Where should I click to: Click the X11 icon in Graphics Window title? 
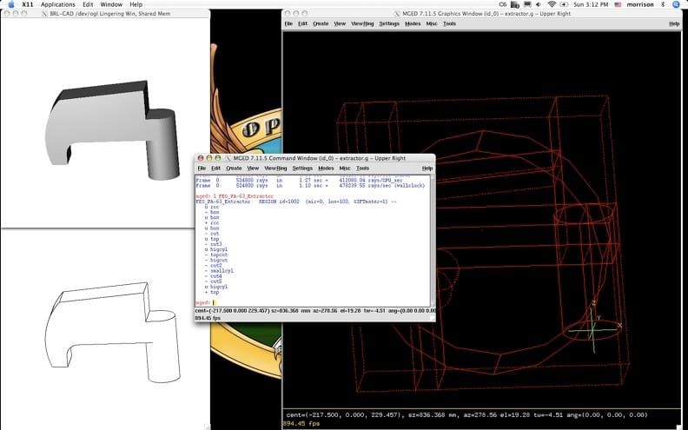point(398,14)
